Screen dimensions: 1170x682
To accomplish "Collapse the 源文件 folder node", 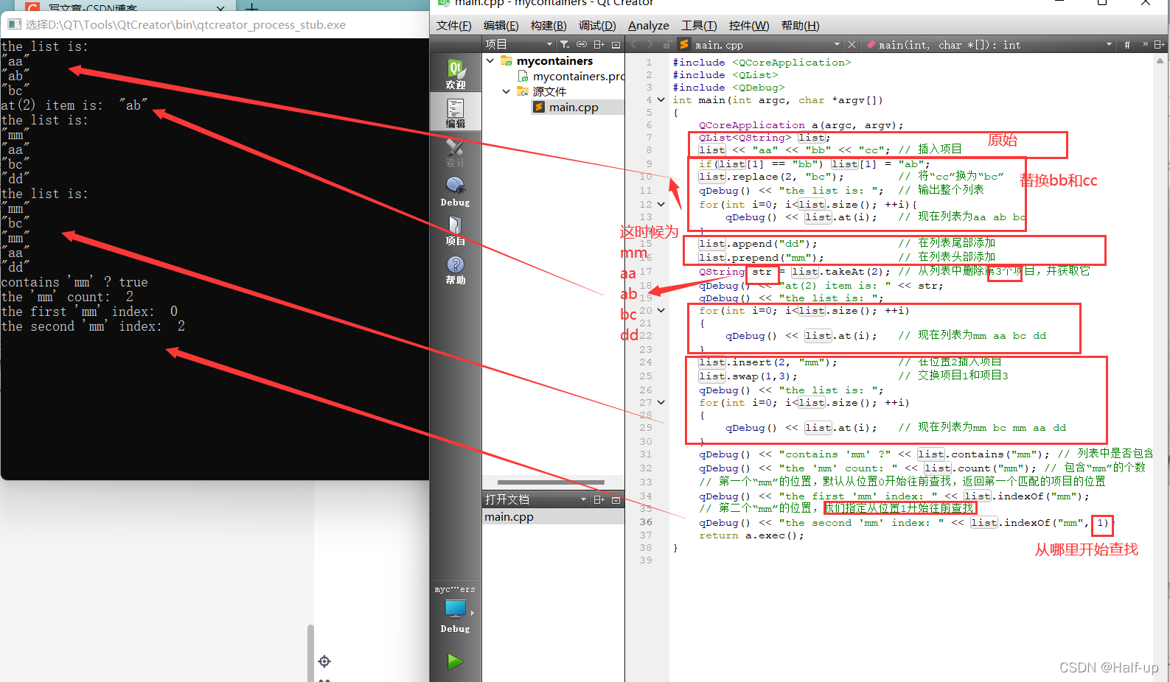I will [506, 91].
